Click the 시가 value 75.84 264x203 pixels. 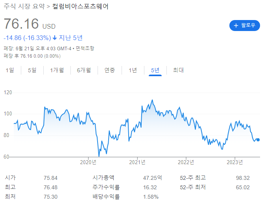point(50,178)
